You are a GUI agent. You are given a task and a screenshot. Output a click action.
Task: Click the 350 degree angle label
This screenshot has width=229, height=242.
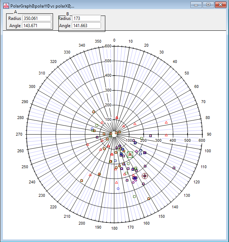click(98, 41)
